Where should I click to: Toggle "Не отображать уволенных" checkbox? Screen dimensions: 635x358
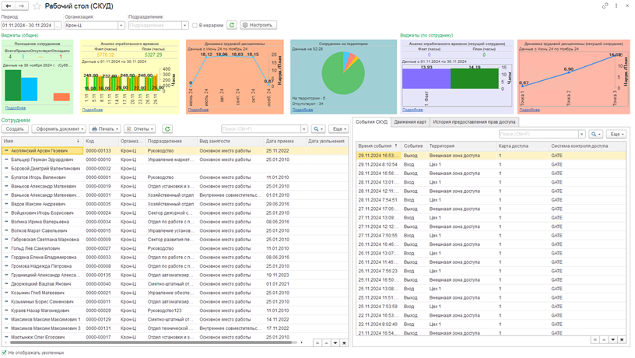click(x=5, y=353)
